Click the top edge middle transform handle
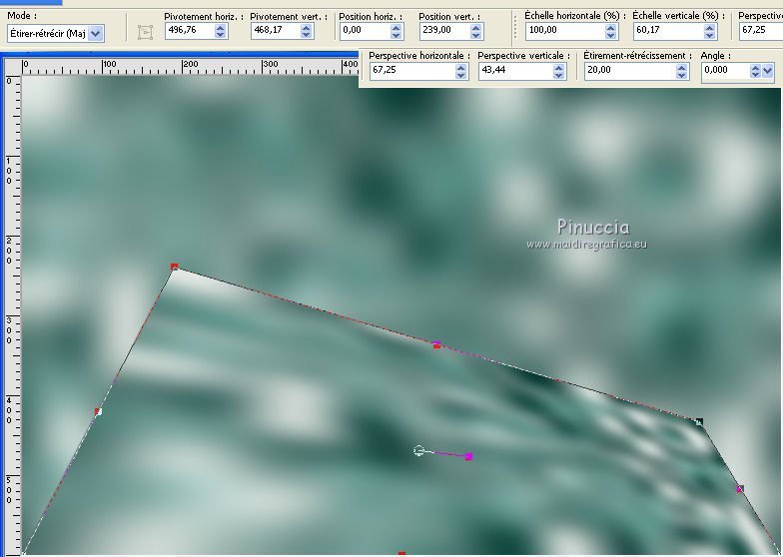783x557 pixels. (436, 345)
